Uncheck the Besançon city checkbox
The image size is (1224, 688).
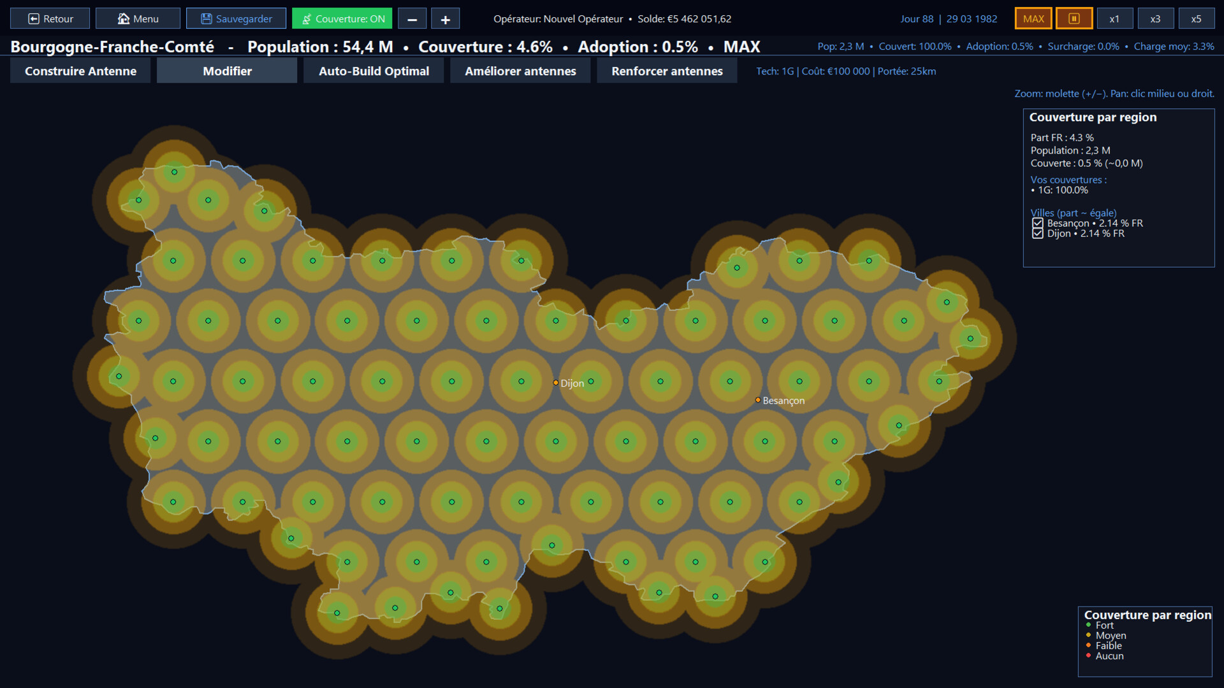[x=1038, y=224]
